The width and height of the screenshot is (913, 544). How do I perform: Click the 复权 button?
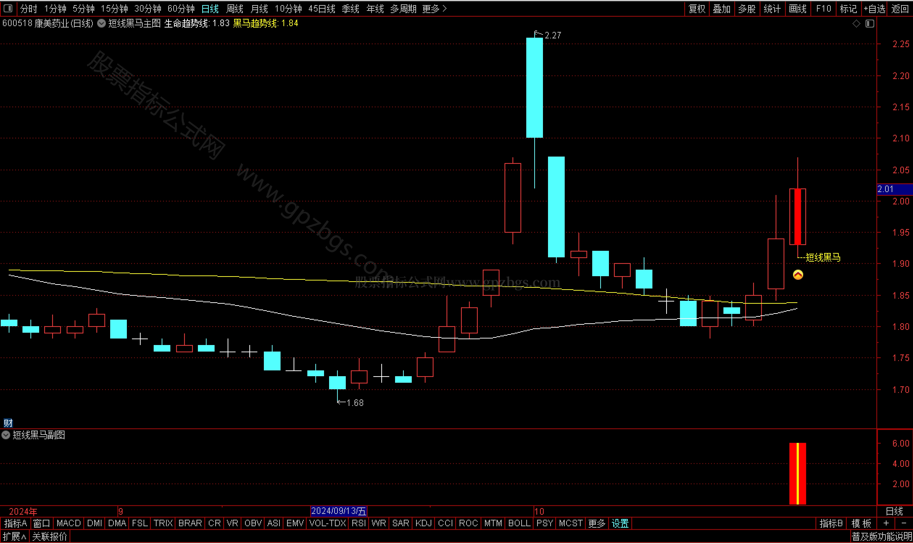(x=697, y=8)
